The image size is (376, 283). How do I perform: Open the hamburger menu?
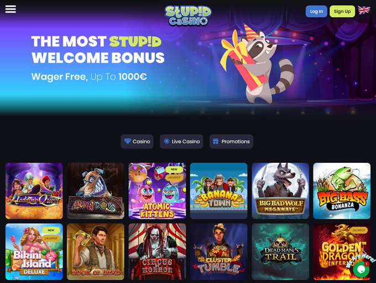click(11, 9)
